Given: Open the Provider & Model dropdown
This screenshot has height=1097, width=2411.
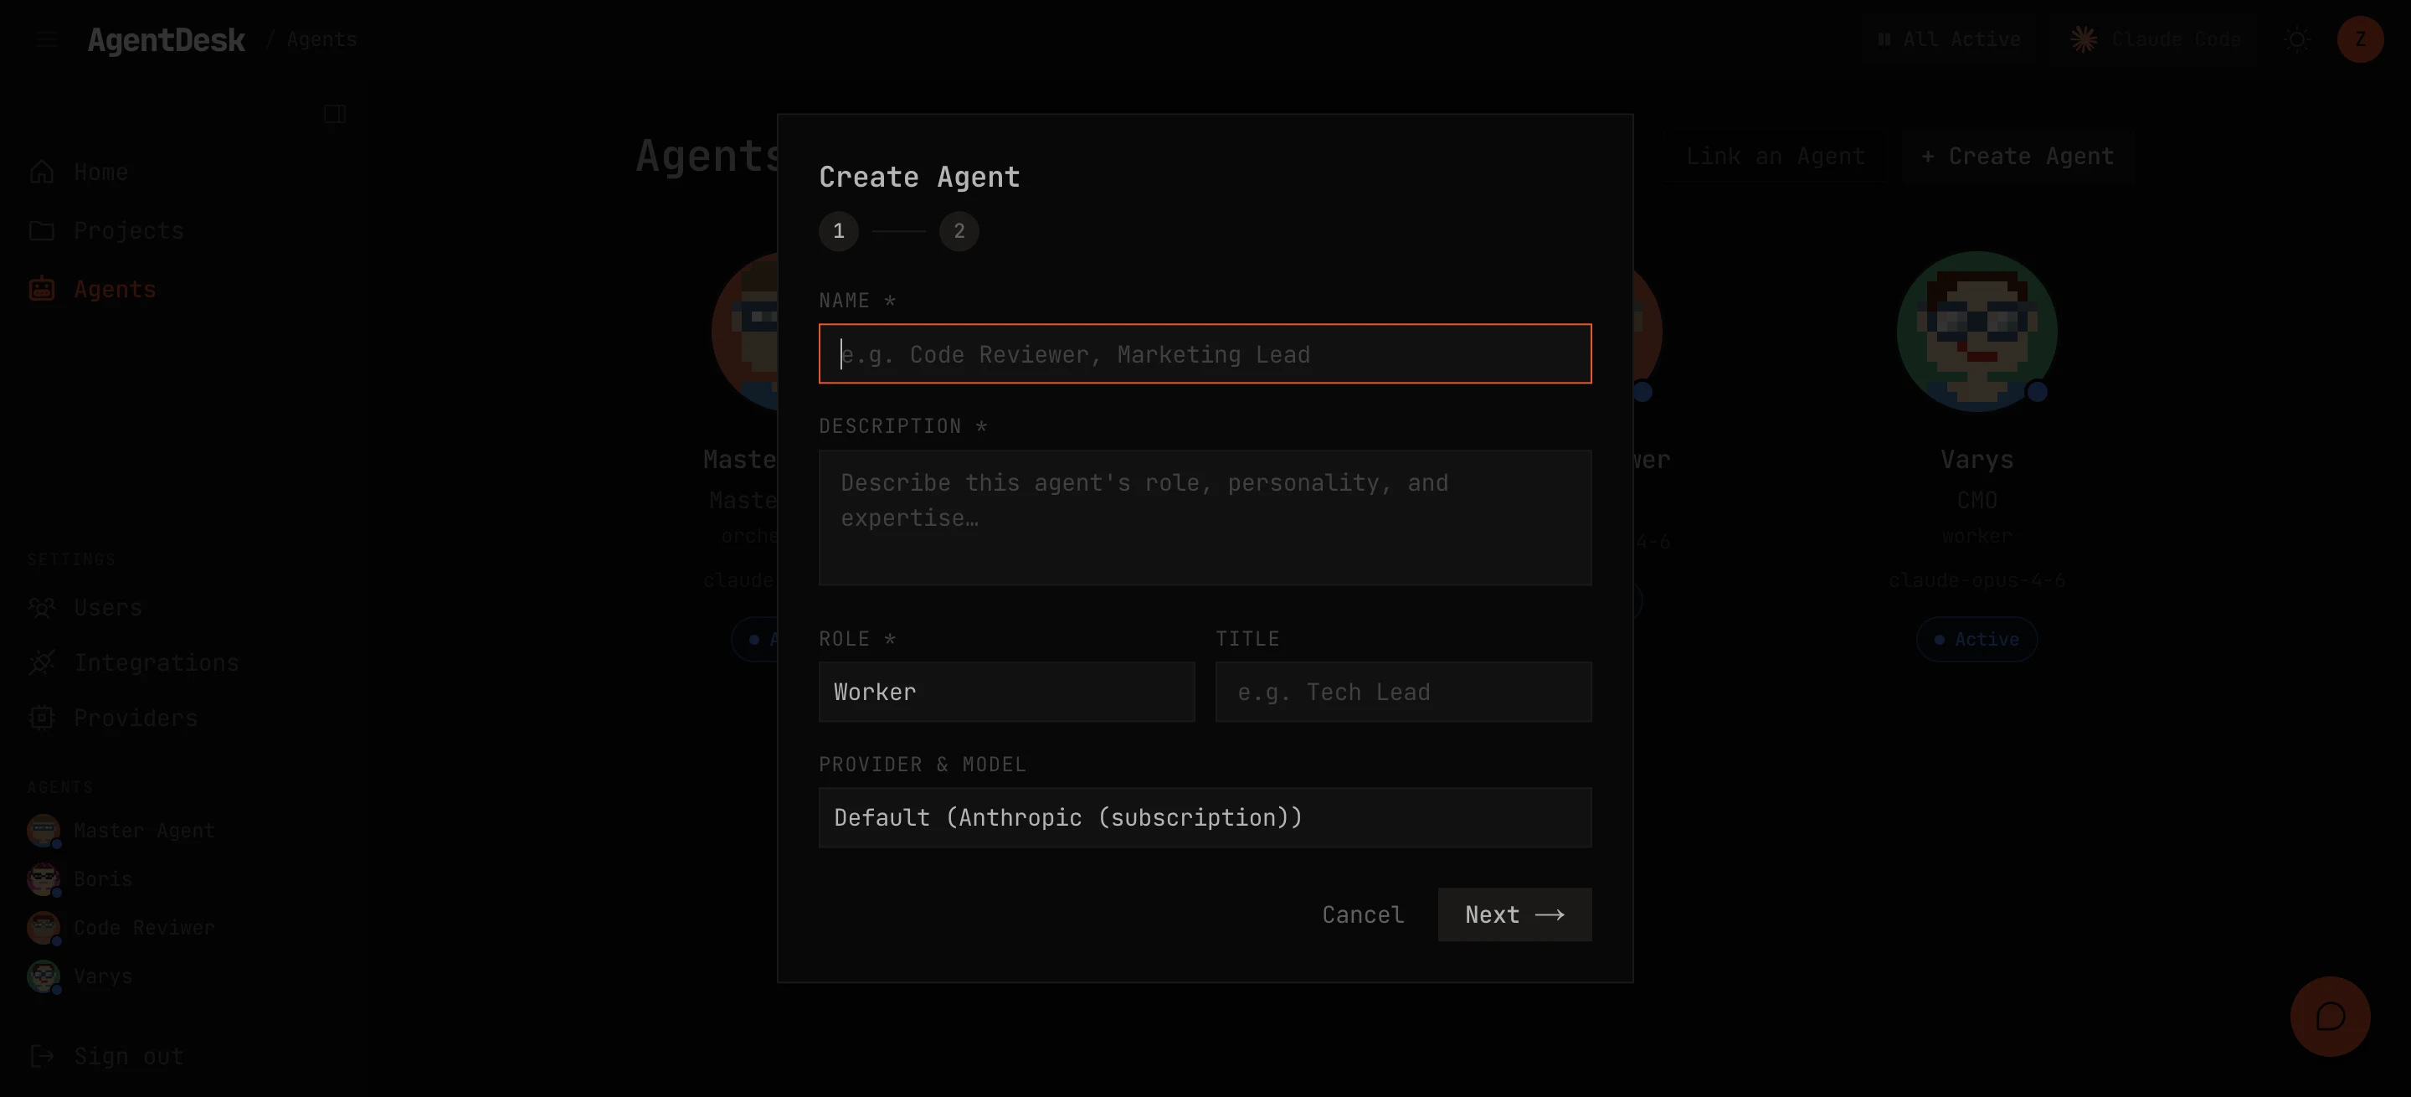Looking at the screenshot, I should 1205,817.
